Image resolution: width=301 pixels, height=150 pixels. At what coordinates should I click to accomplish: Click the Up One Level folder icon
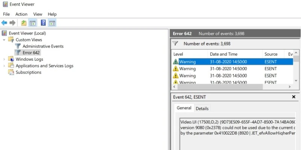point(24,23)
